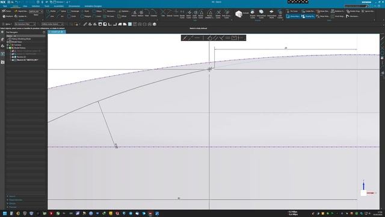The image size is (385, 217).
Task: Switch to View ribbon tab
Action: [25, 6]
